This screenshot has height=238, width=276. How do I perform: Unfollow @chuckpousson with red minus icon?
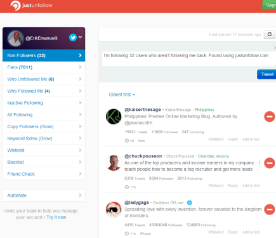(x=270, y=163)
